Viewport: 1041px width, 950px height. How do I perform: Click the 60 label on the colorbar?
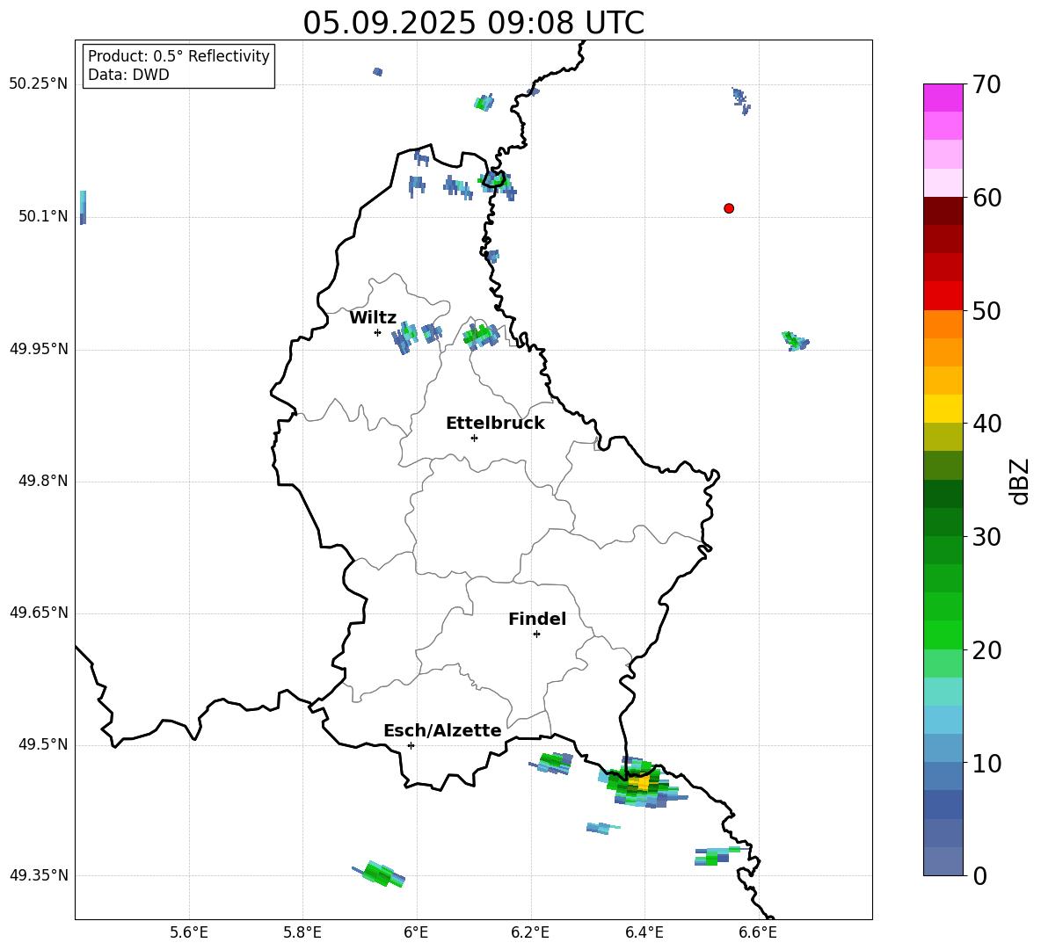(x=986, y=198)
